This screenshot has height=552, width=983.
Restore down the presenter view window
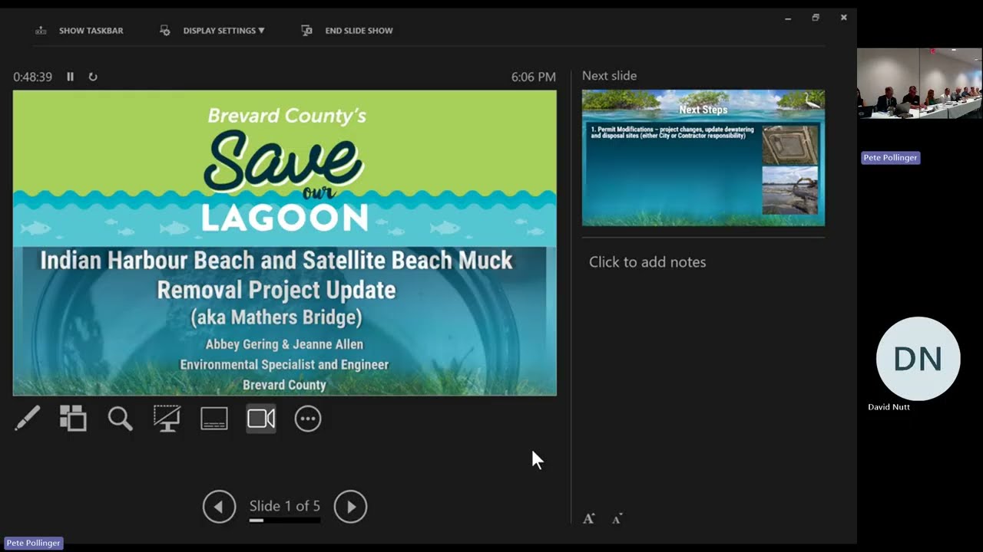pyautogui.click(x=816, y=18)
